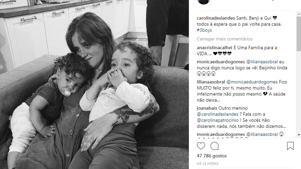Visit lilianaasobral commenter profile
The height and width of the screenshot is (169, 301).
tap(211, 82)
